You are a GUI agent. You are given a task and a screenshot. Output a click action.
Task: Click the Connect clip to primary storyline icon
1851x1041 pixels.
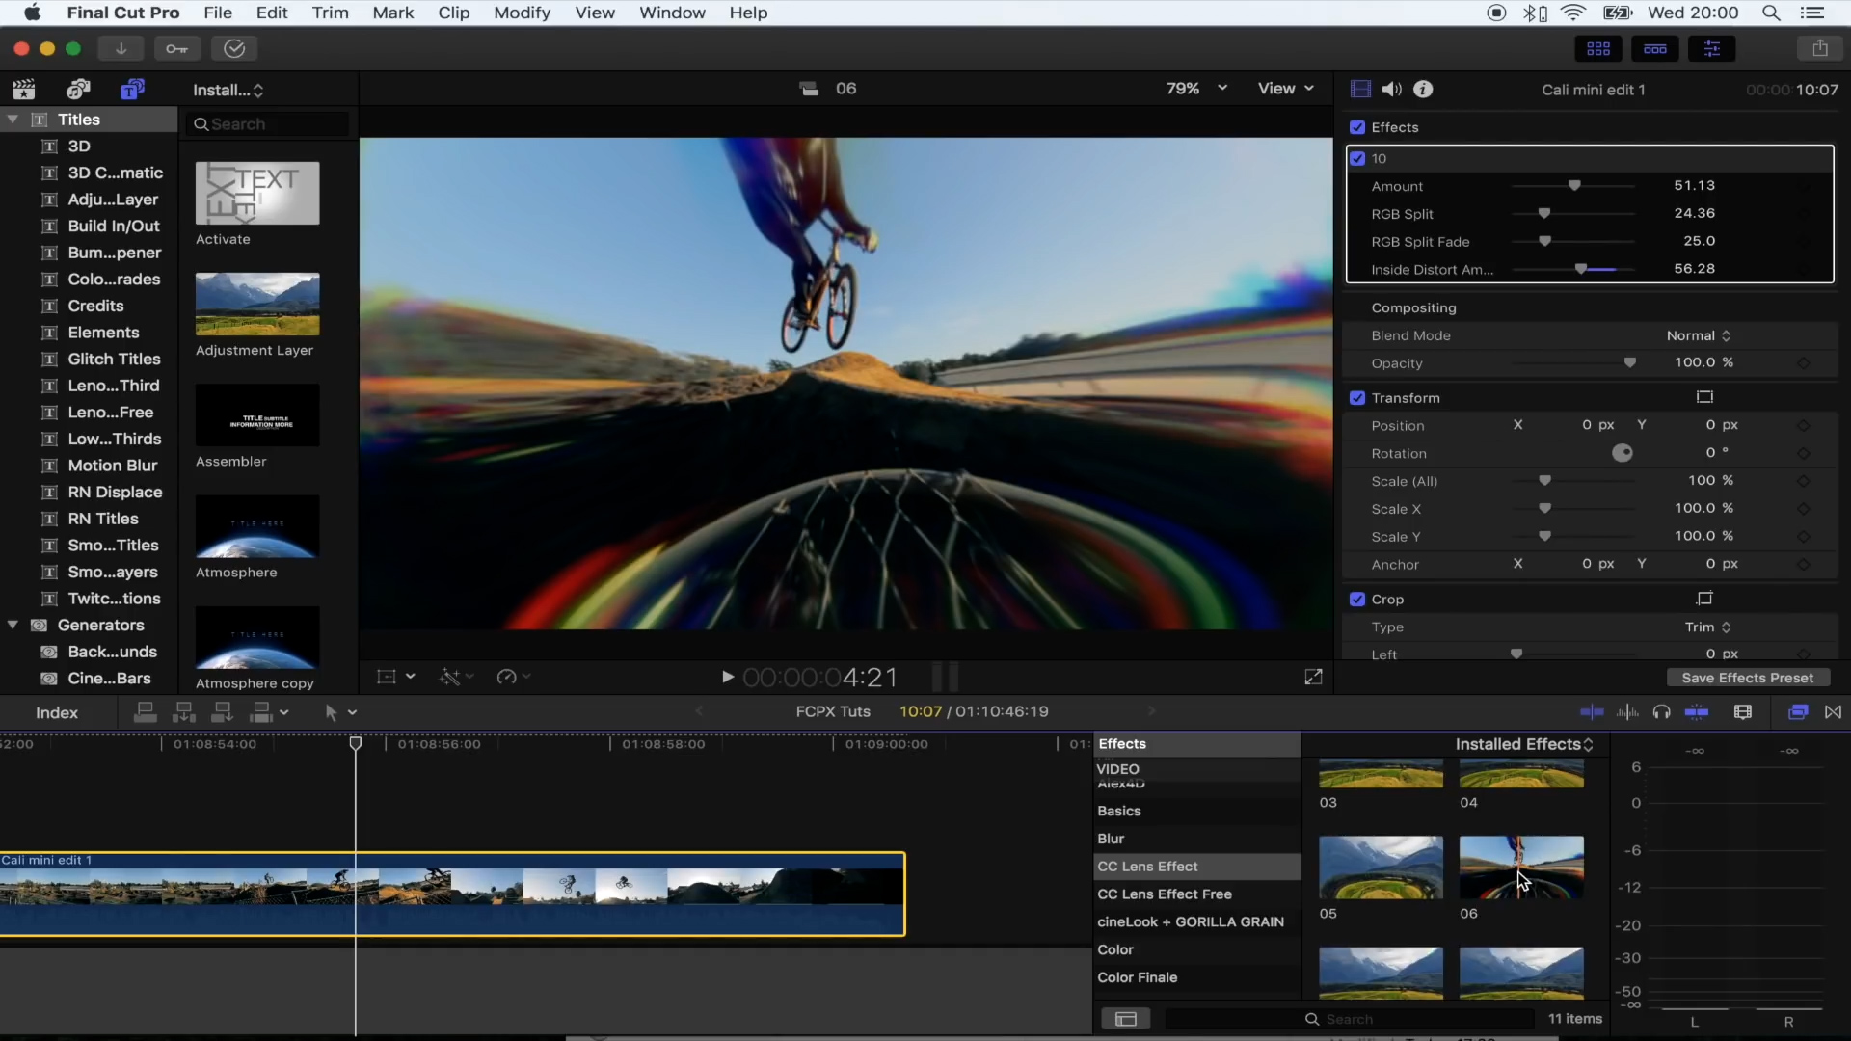(x=146, y=712)
